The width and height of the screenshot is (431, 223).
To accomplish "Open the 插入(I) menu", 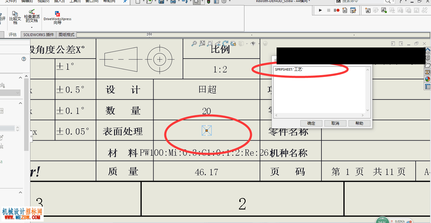I will 59,1.
